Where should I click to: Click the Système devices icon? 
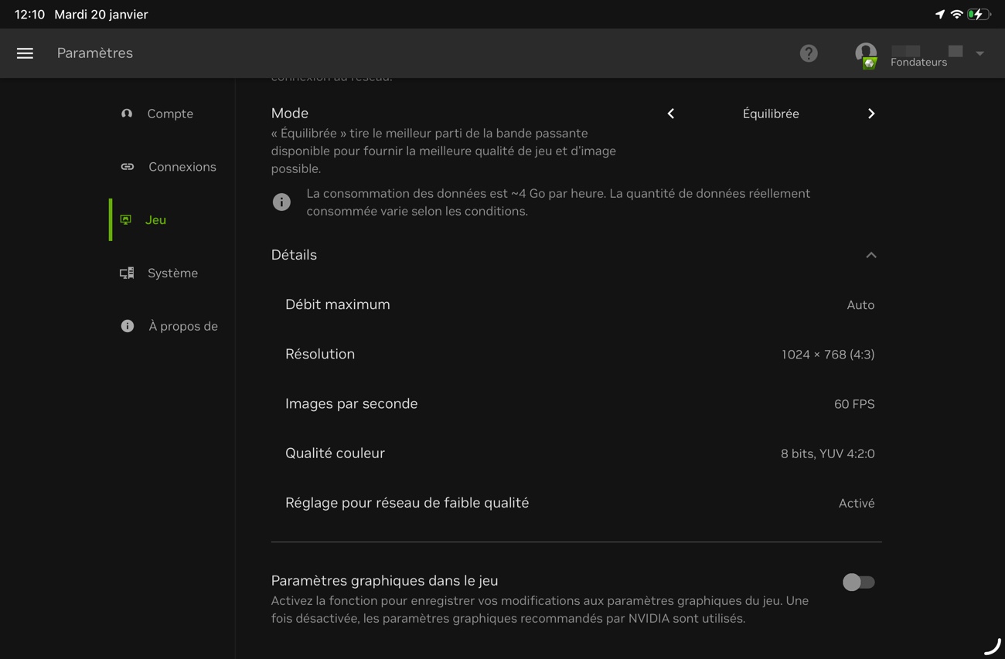pos(127,273)
